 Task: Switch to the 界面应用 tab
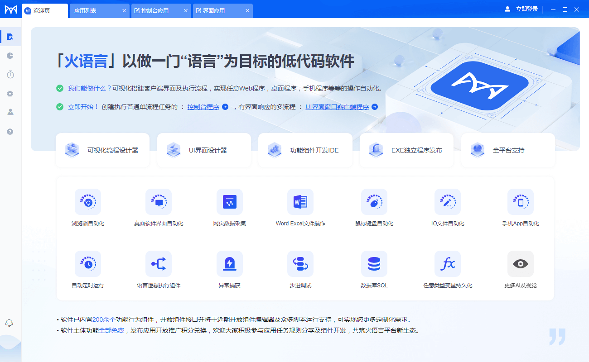tap(217, 10)
